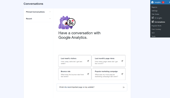Click 'Have a conversation with Google Analytics.' heading
170x98 pixels.
pos(79,35)
